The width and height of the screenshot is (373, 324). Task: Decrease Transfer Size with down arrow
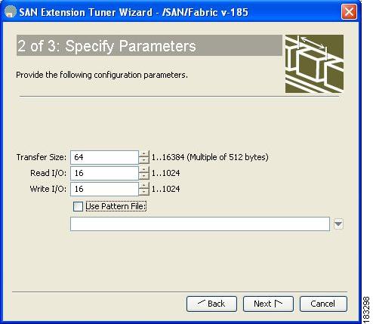point(143,161)
